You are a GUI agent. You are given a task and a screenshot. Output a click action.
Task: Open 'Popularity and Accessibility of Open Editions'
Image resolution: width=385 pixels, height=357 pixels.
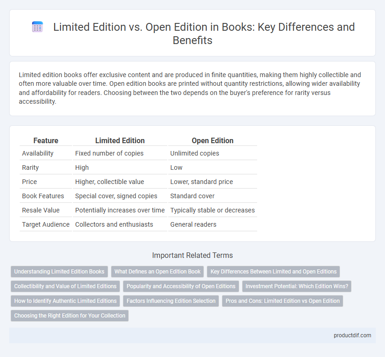pyautogui.click(x=181, y=286)
